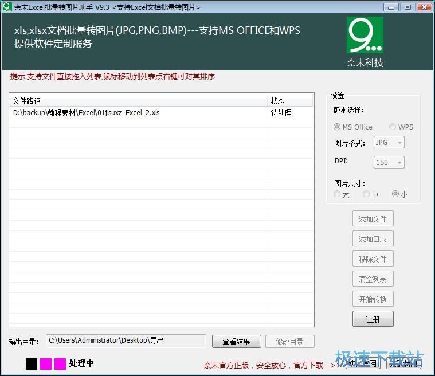Click the 添加文件 button
Viewport: 435px width, 376px height.
click(373, 218)
